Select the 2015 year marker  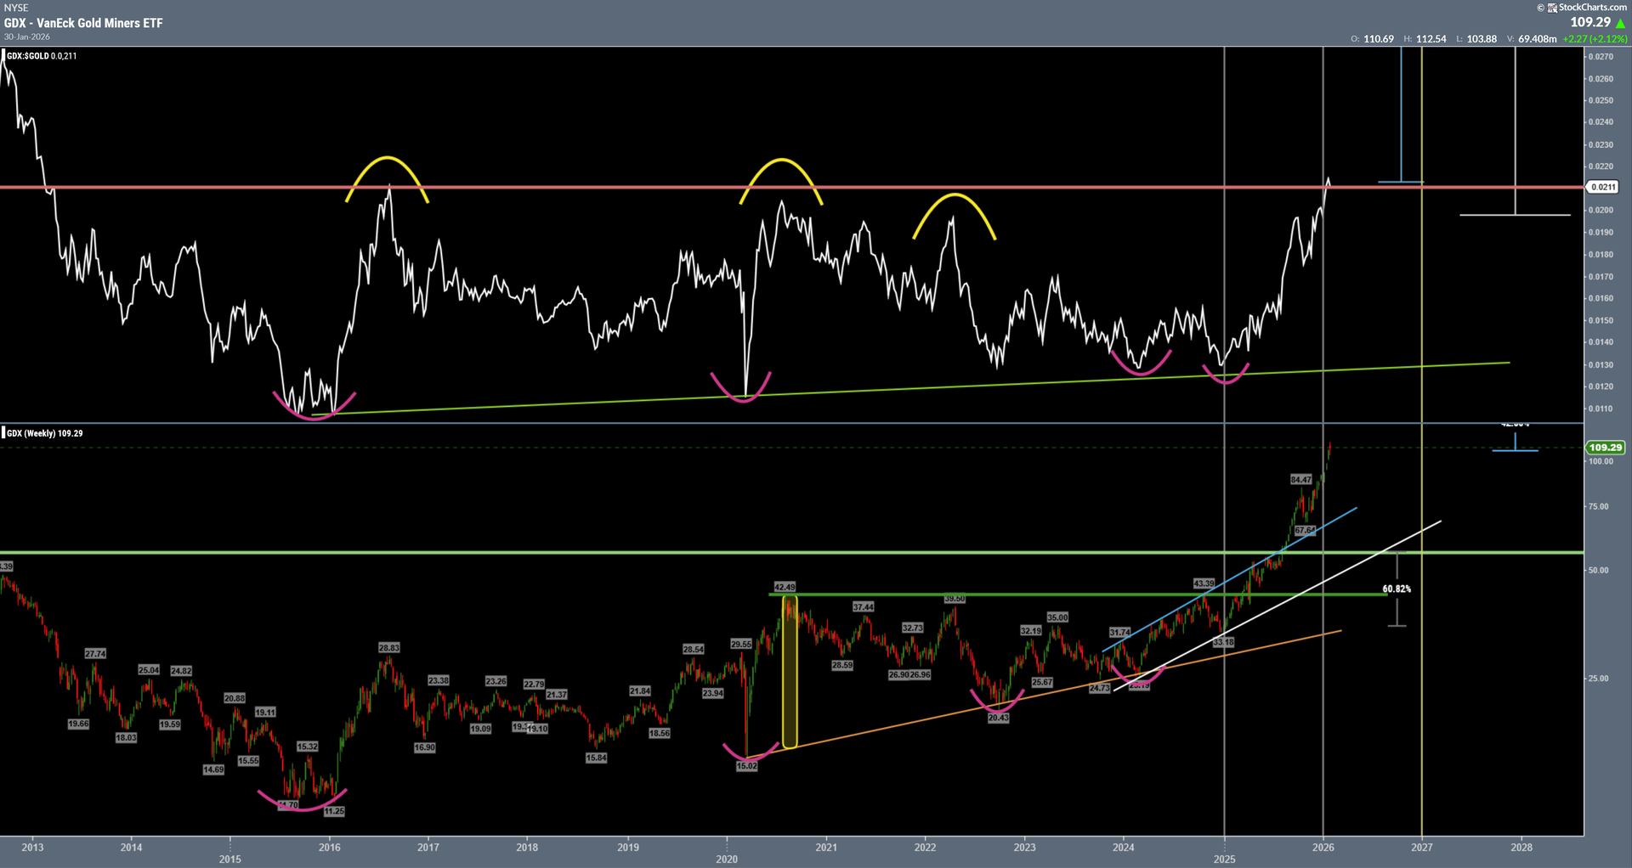pyautogui.click(x=230, y=859)
